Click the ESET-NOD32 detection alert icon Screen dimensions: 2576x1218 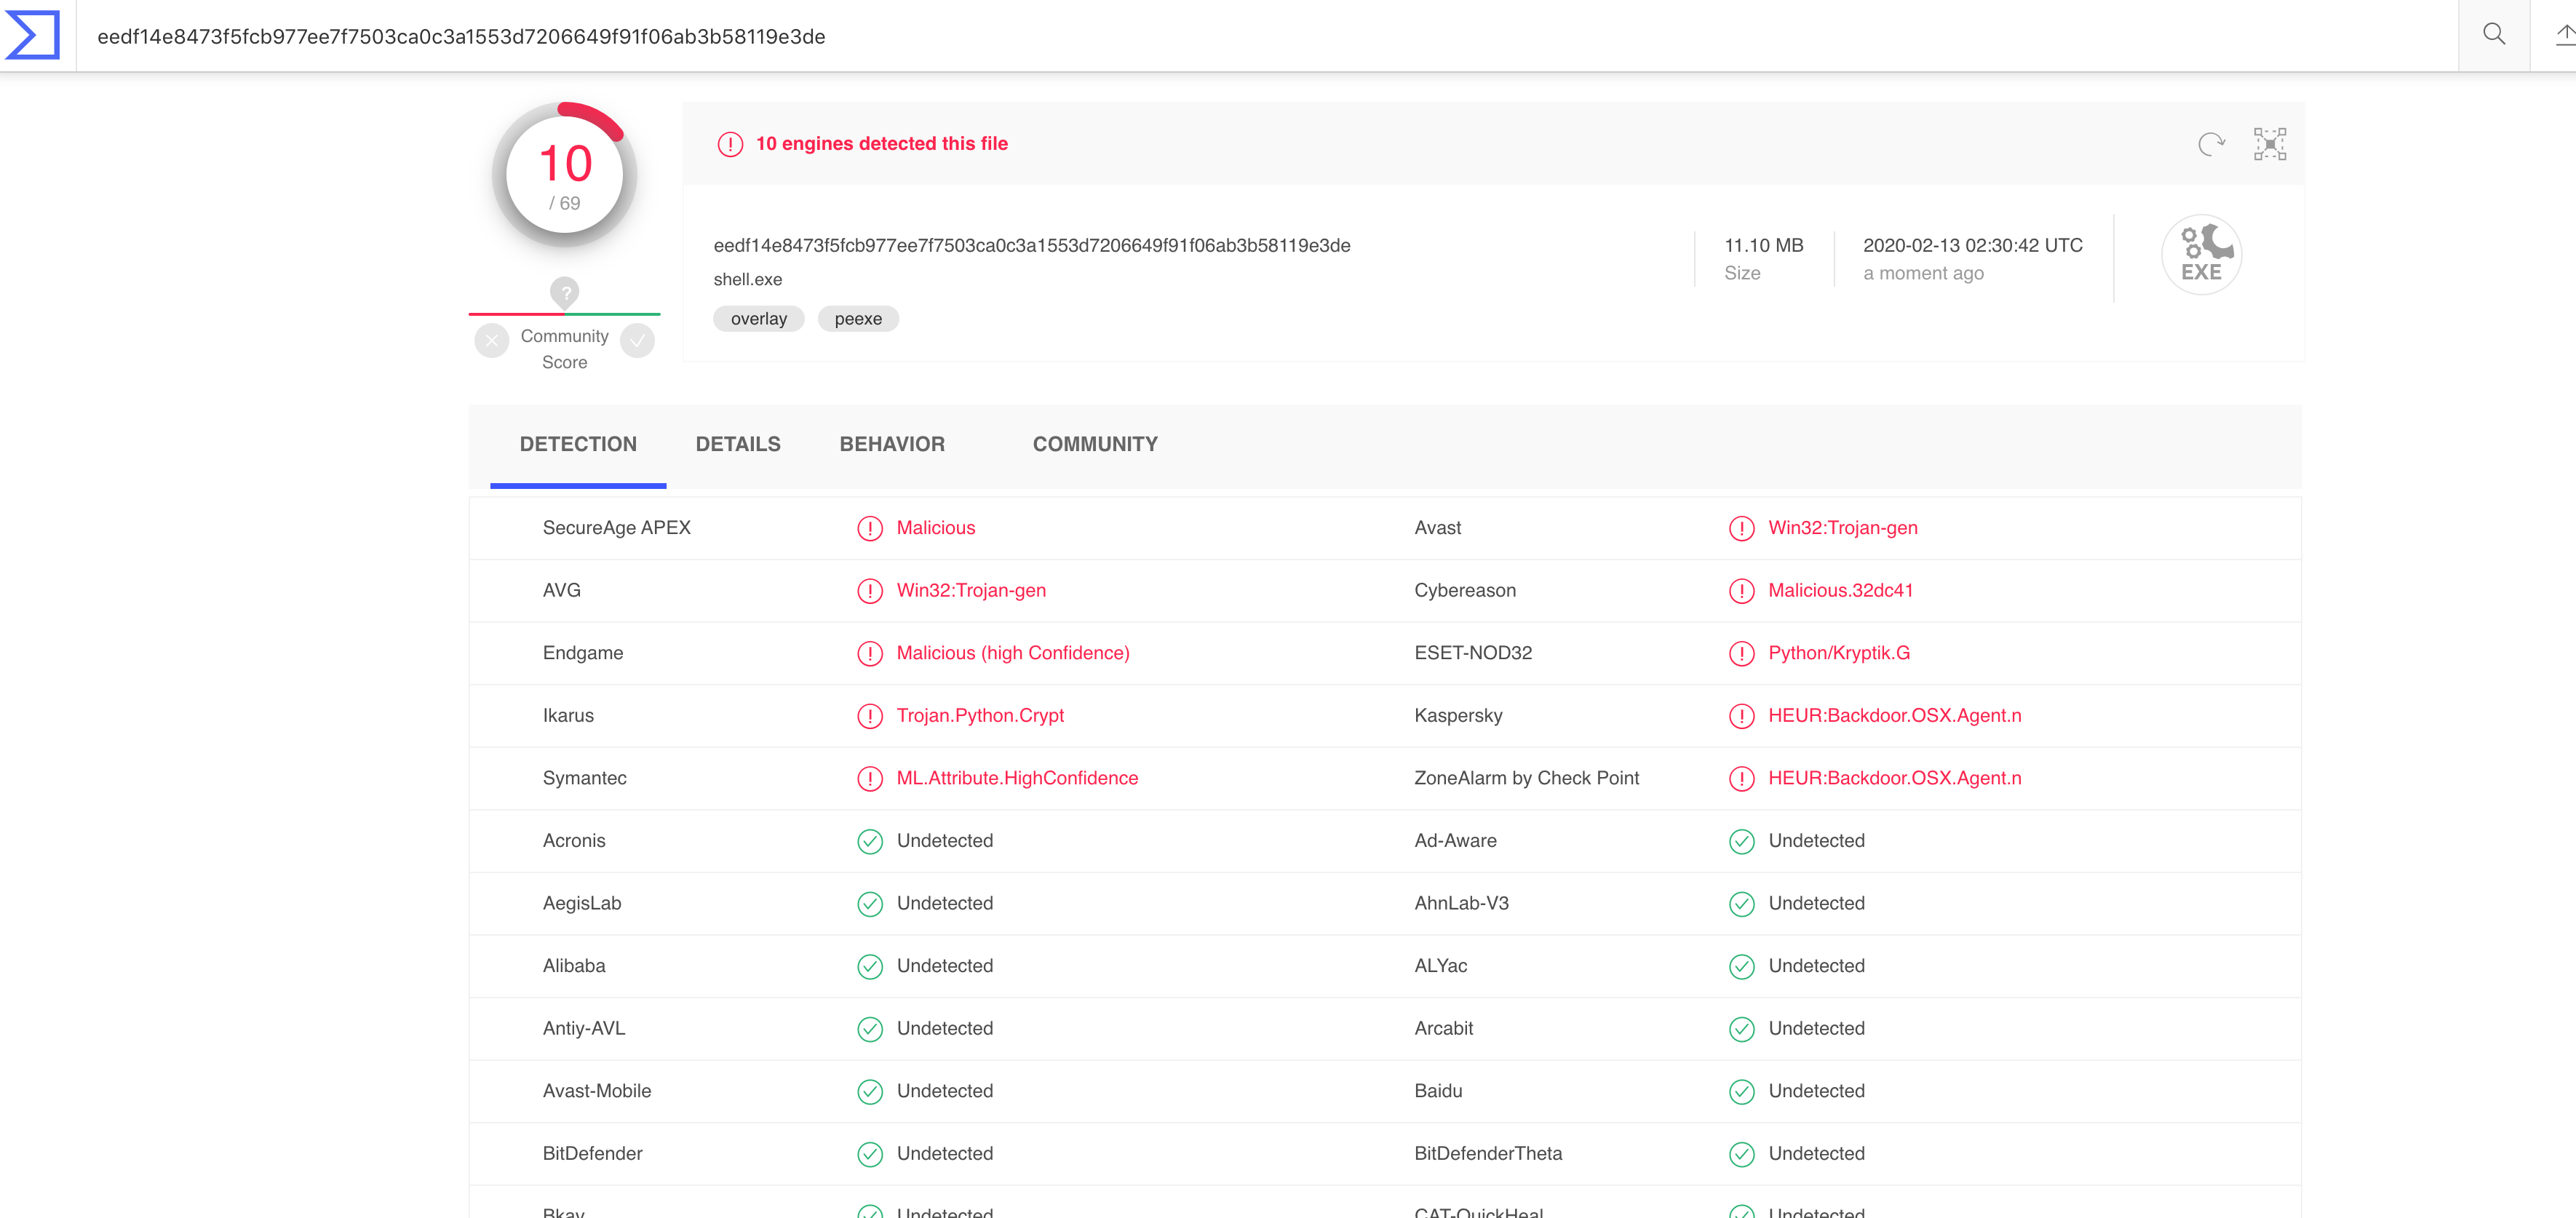(x=1741, y=653)
